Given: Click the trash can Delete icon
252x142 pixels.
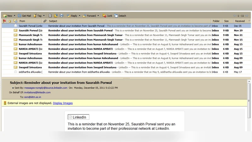Looking at the screenshot, I should tap(50, 16).
